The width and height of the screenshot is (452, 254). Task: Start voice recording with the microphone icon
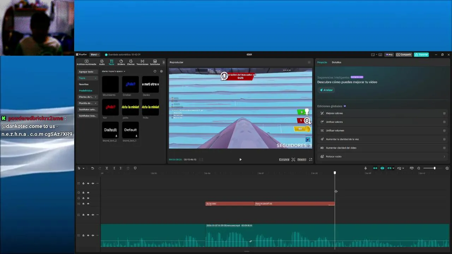(365, 168)
